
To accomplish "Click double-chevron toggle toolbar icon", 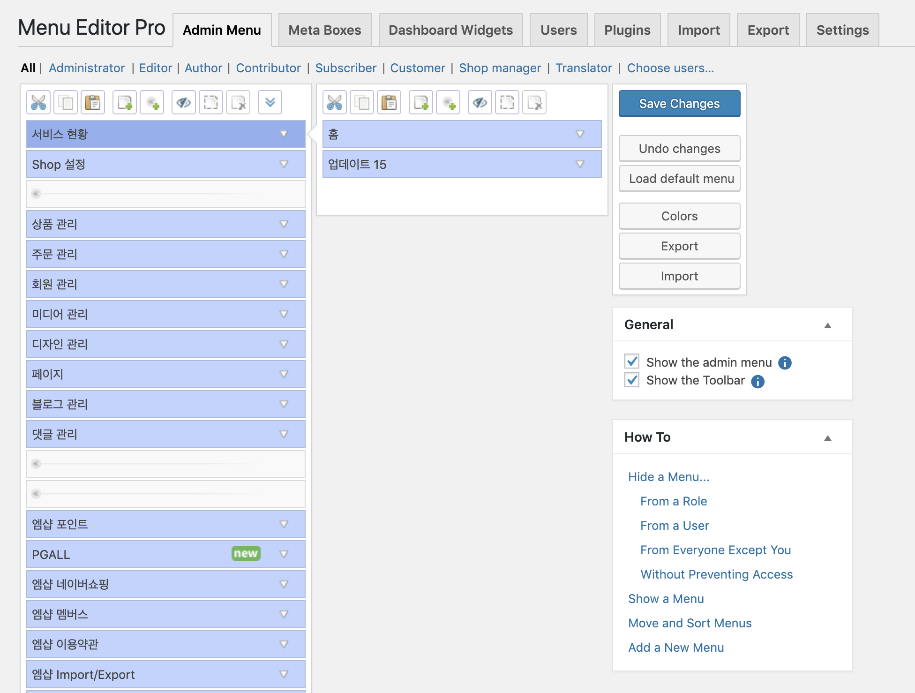I will click(270, 102).
